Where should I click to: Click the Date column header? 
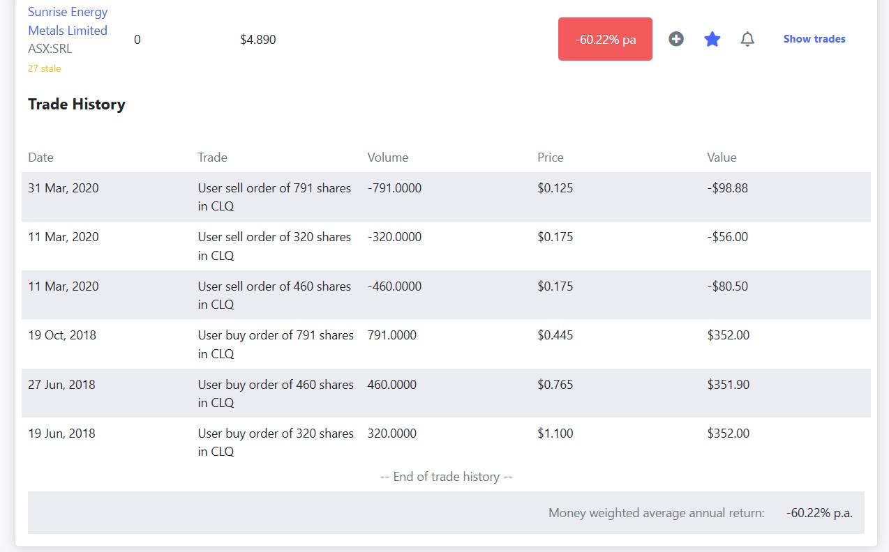[x=40, y=158]
